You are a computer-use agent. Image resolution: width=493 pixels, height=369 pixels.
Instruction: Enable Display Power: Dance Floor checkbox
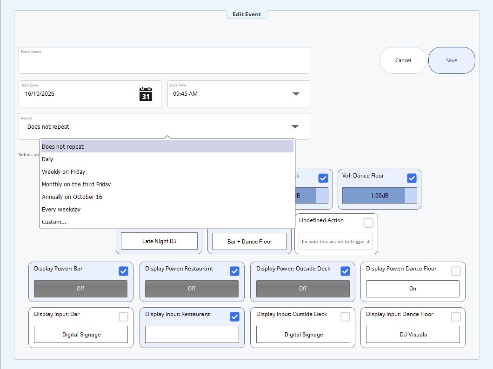(x=456, y=271)
